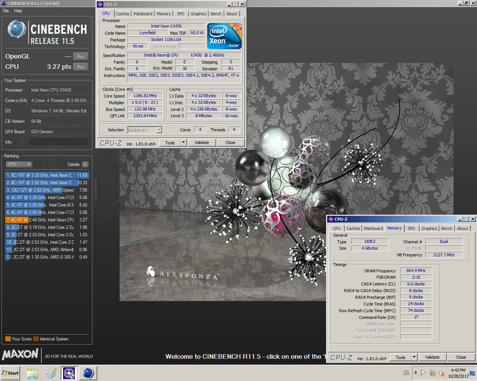Click the orange Your Score swatch

coord(8,339)
